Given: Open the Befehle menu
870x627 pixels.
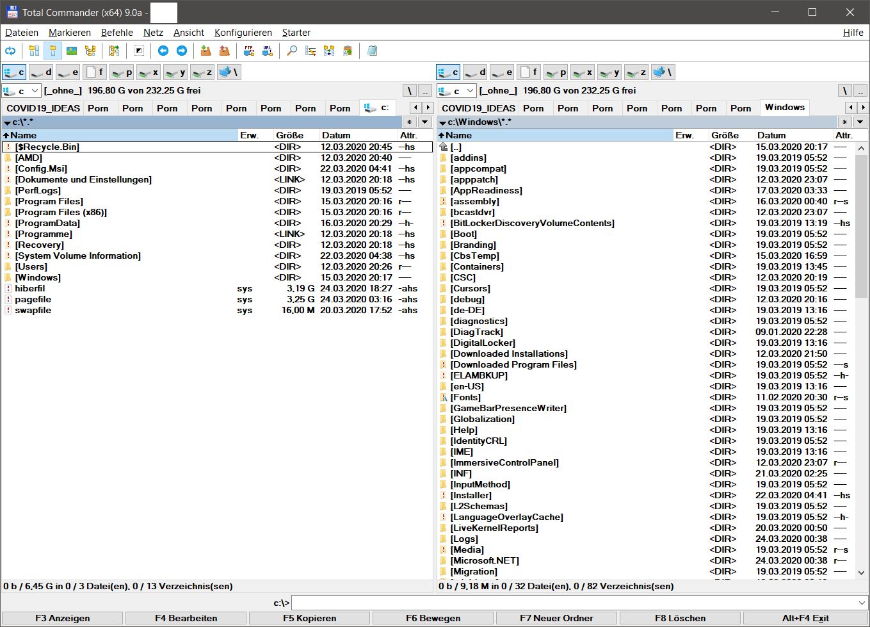Looking at the screenshot, I should pyautogui.click(x=117, y=33).
